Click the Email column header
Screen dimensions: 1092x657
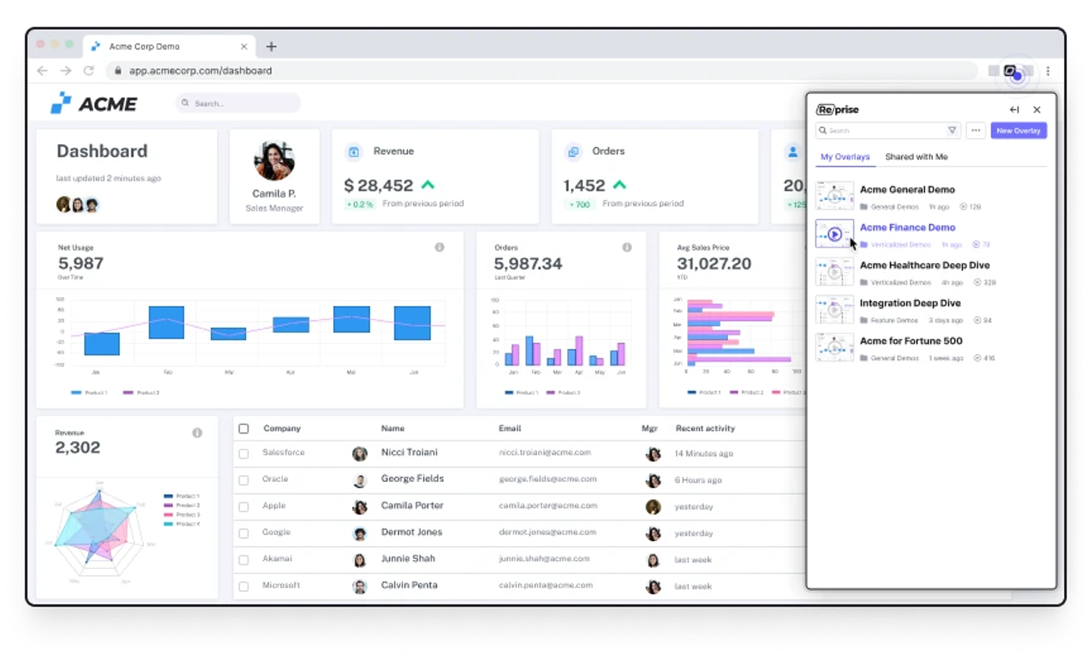[x=510, y=429]
